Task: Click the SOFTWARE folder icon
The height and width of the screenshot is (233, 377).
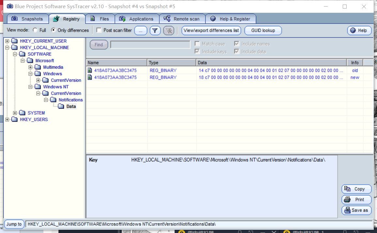Action: coord(23,54)
